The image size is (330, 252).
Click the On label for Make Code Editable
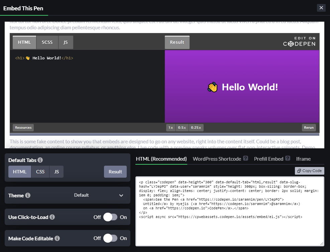[x=123, y=238]
